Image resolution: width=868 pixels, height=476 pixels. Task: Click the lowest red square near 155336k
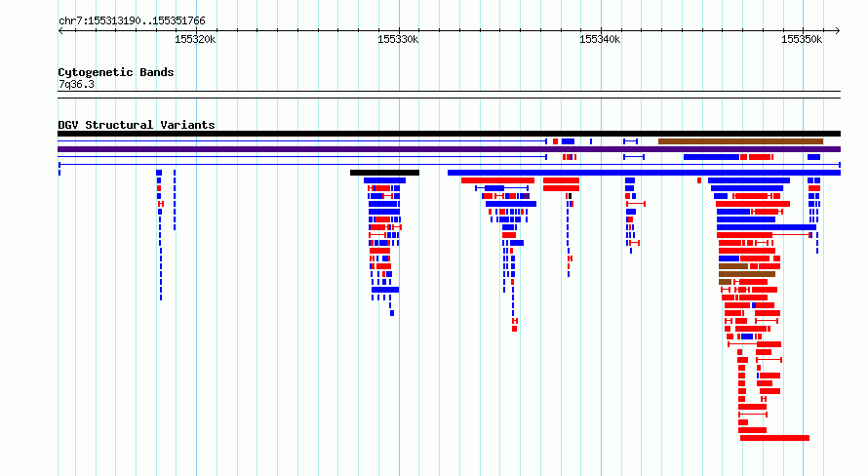click(x=514, y=329)
